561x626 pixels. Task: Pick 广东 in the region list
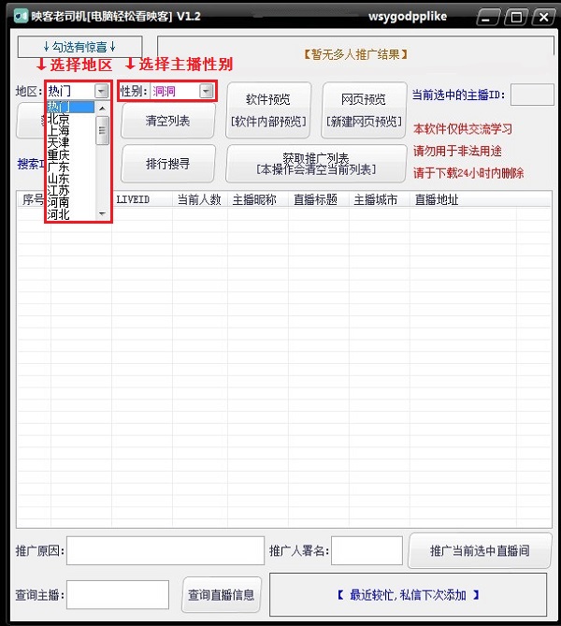pos(71,167)
